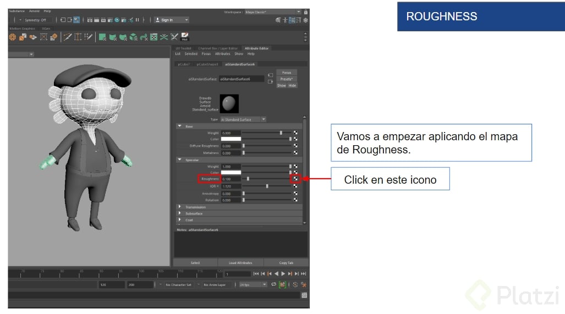
Task: Open the script editor icon at bottom right
Action: tap(304, 295)
